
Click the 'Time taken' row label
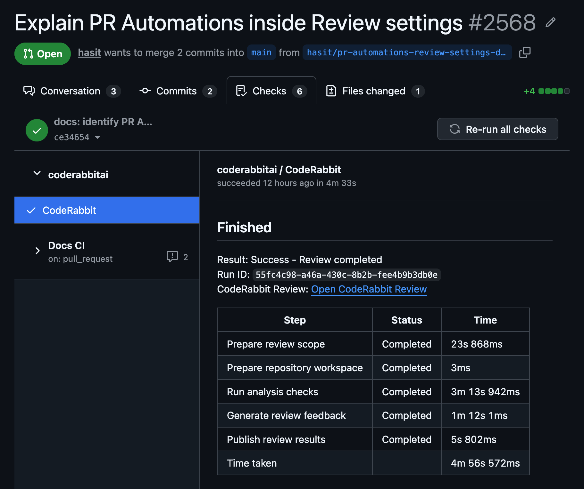pyautogui.click(x=252, y=463)
